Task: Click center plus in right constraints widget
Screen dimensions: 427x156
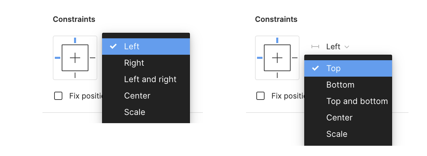Action: point(277,58)
